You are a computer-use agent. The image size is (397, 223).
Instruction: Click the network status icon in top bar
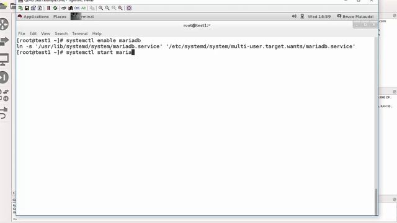tap(302, 17)
